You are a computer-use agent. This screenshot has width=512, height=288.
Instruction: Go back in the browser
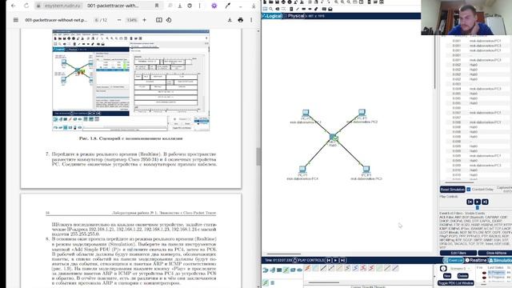click(14, 6)
